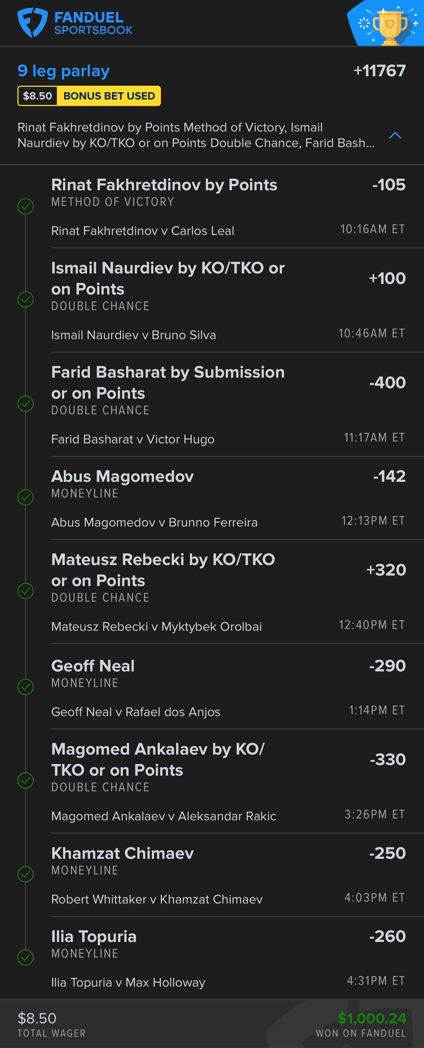Collapse the parlay legs with chevron

pos(395,135)
